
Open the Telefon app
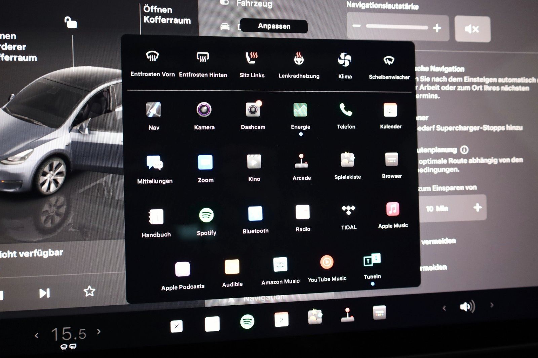[x=346, y=109]
